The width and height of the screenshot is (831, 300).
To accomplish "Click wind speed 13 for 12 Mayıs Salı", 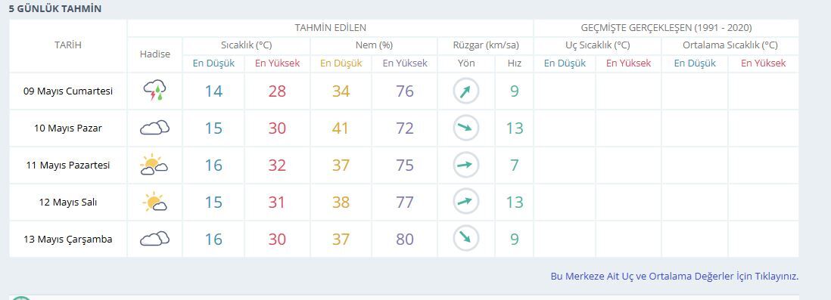I will pyautogui.click(x=514, y=202).
